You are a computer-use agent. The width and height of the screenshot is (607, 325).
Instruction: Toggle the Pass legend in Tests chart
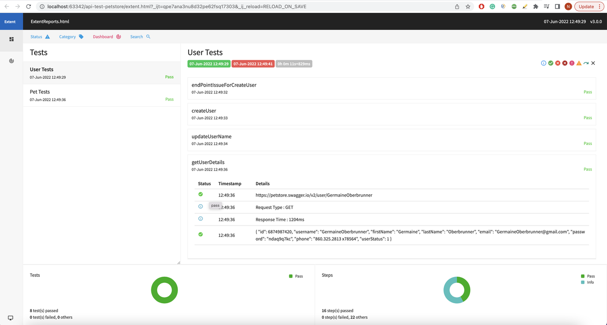[296, 276]
